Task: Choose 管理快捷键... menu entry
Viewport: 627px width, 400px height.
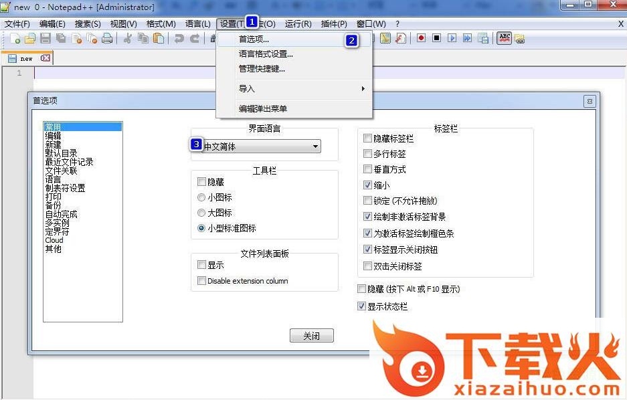Action: pyautogui.click(x=294, y=69)
